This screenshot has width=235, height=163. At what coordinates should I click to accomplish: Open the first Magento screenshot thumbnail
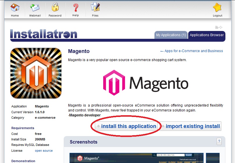136,158
